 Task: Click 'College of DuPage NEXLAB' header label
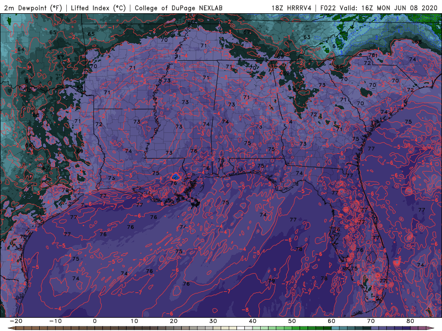tap(178, 8)
